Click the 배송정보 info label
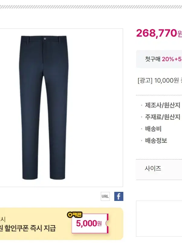 [x=156, y=140]
